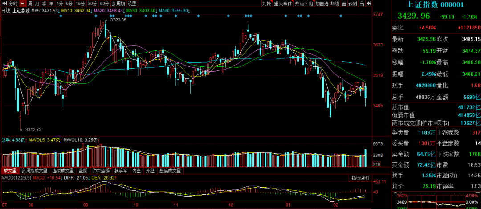This screenshot has width=481, height=209.
Task: Open the 多周期 multi-period view
Action: coord(118,4)
